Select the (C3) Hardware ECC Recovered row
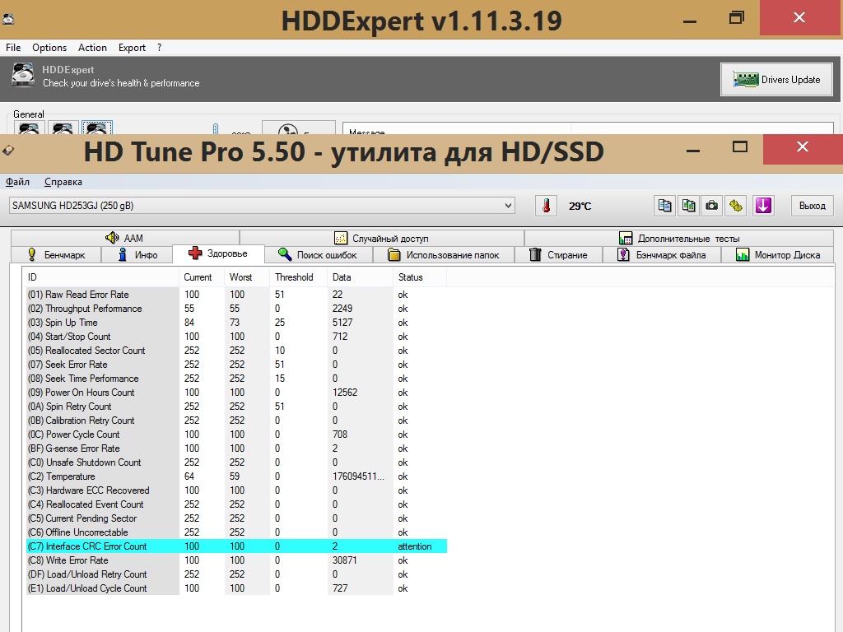This screenshot has height=632, width=843. (236, 490)
